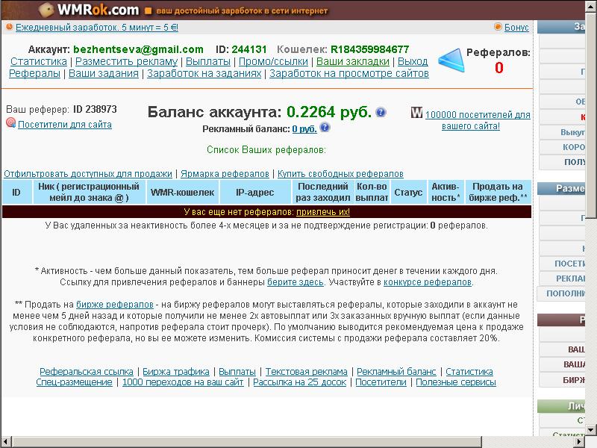Viewport: 597px width, 448px height.
Task: Open Ярмарка рефералов
Action: point(225,174)
